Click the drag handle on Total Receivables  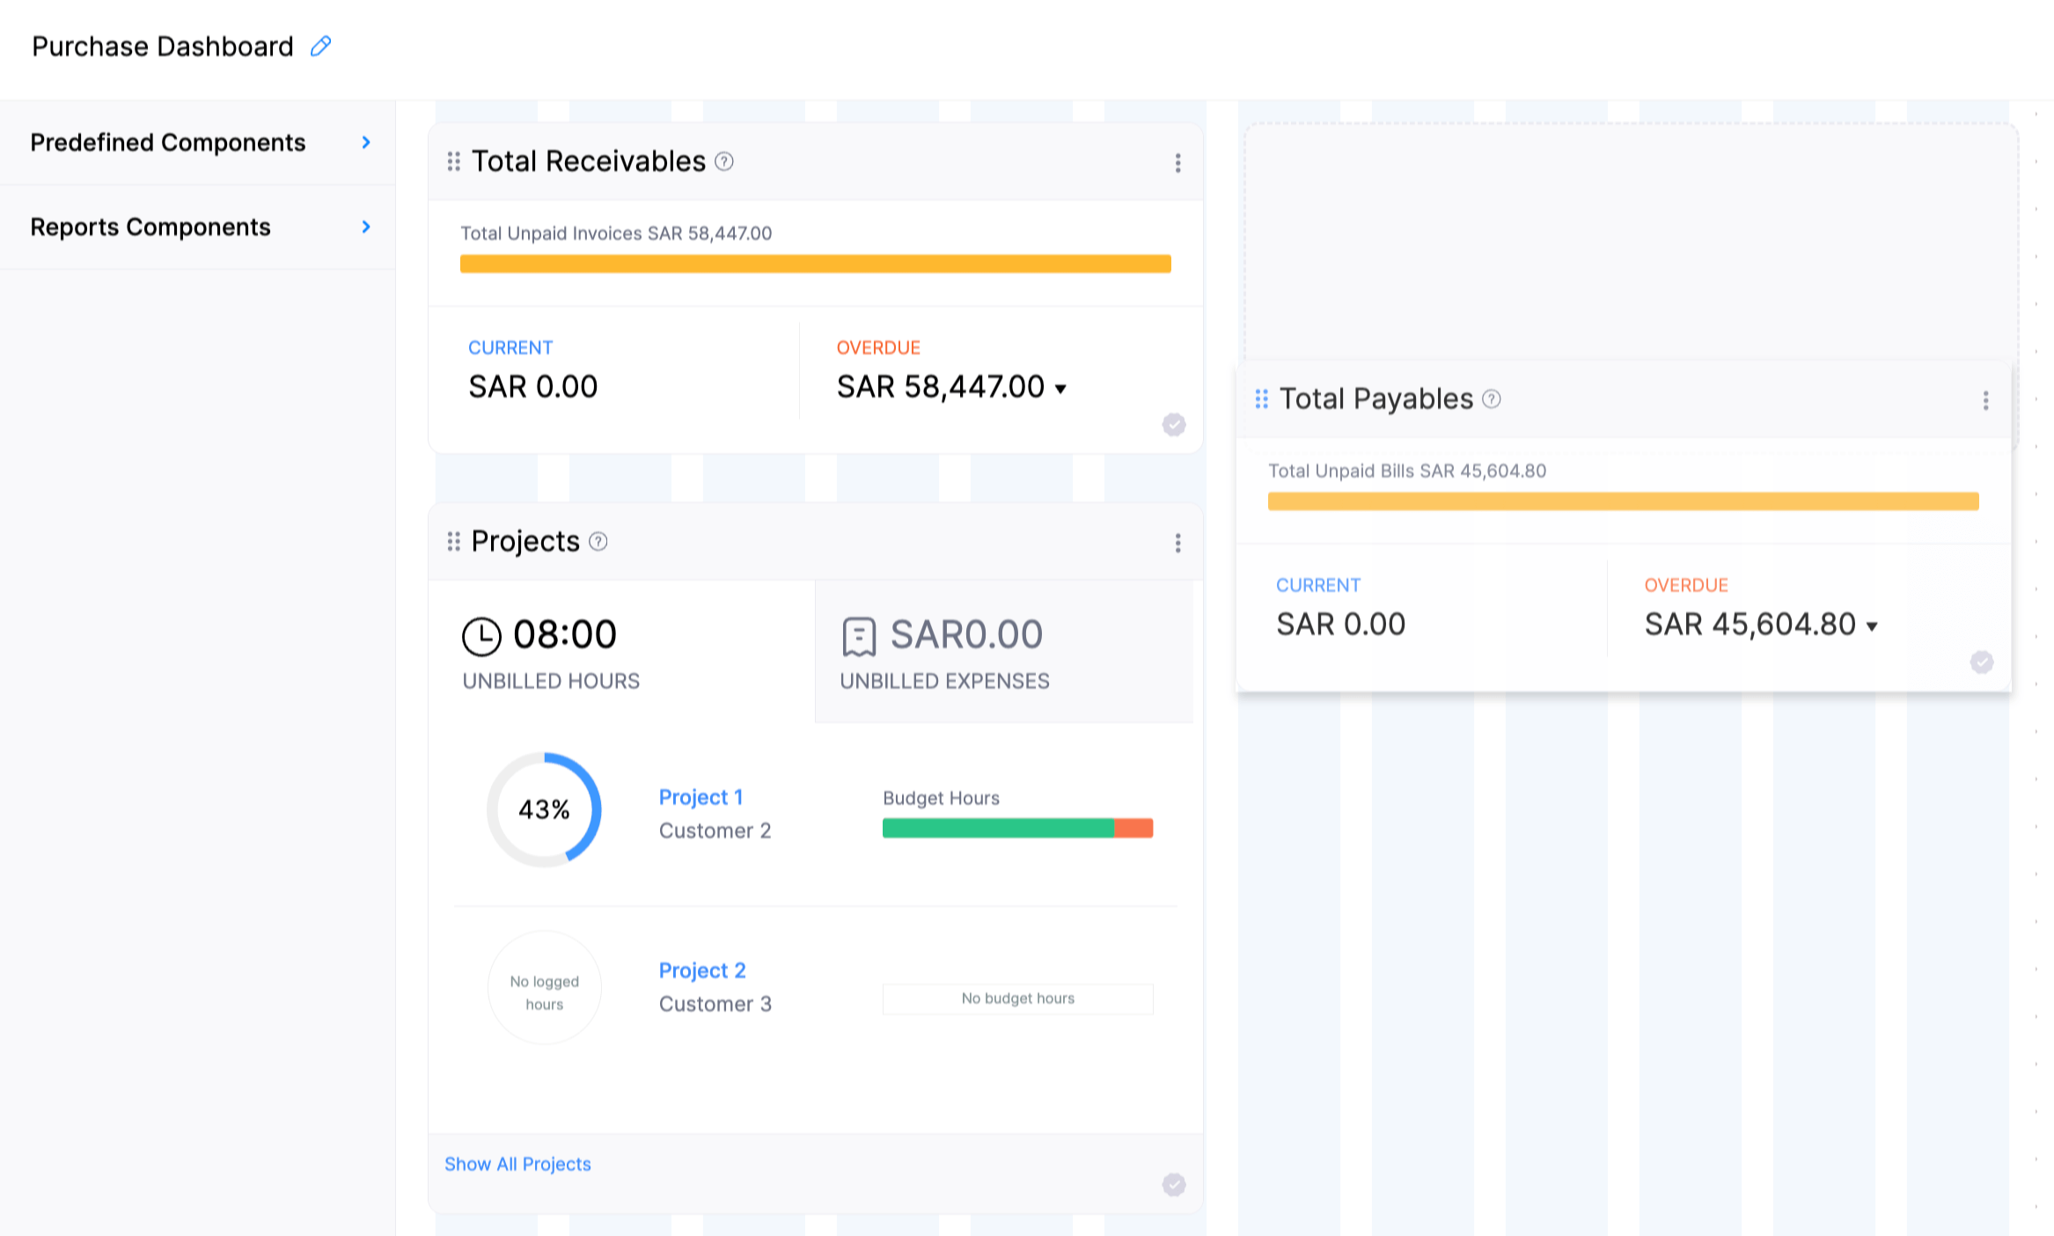point(453,161)
